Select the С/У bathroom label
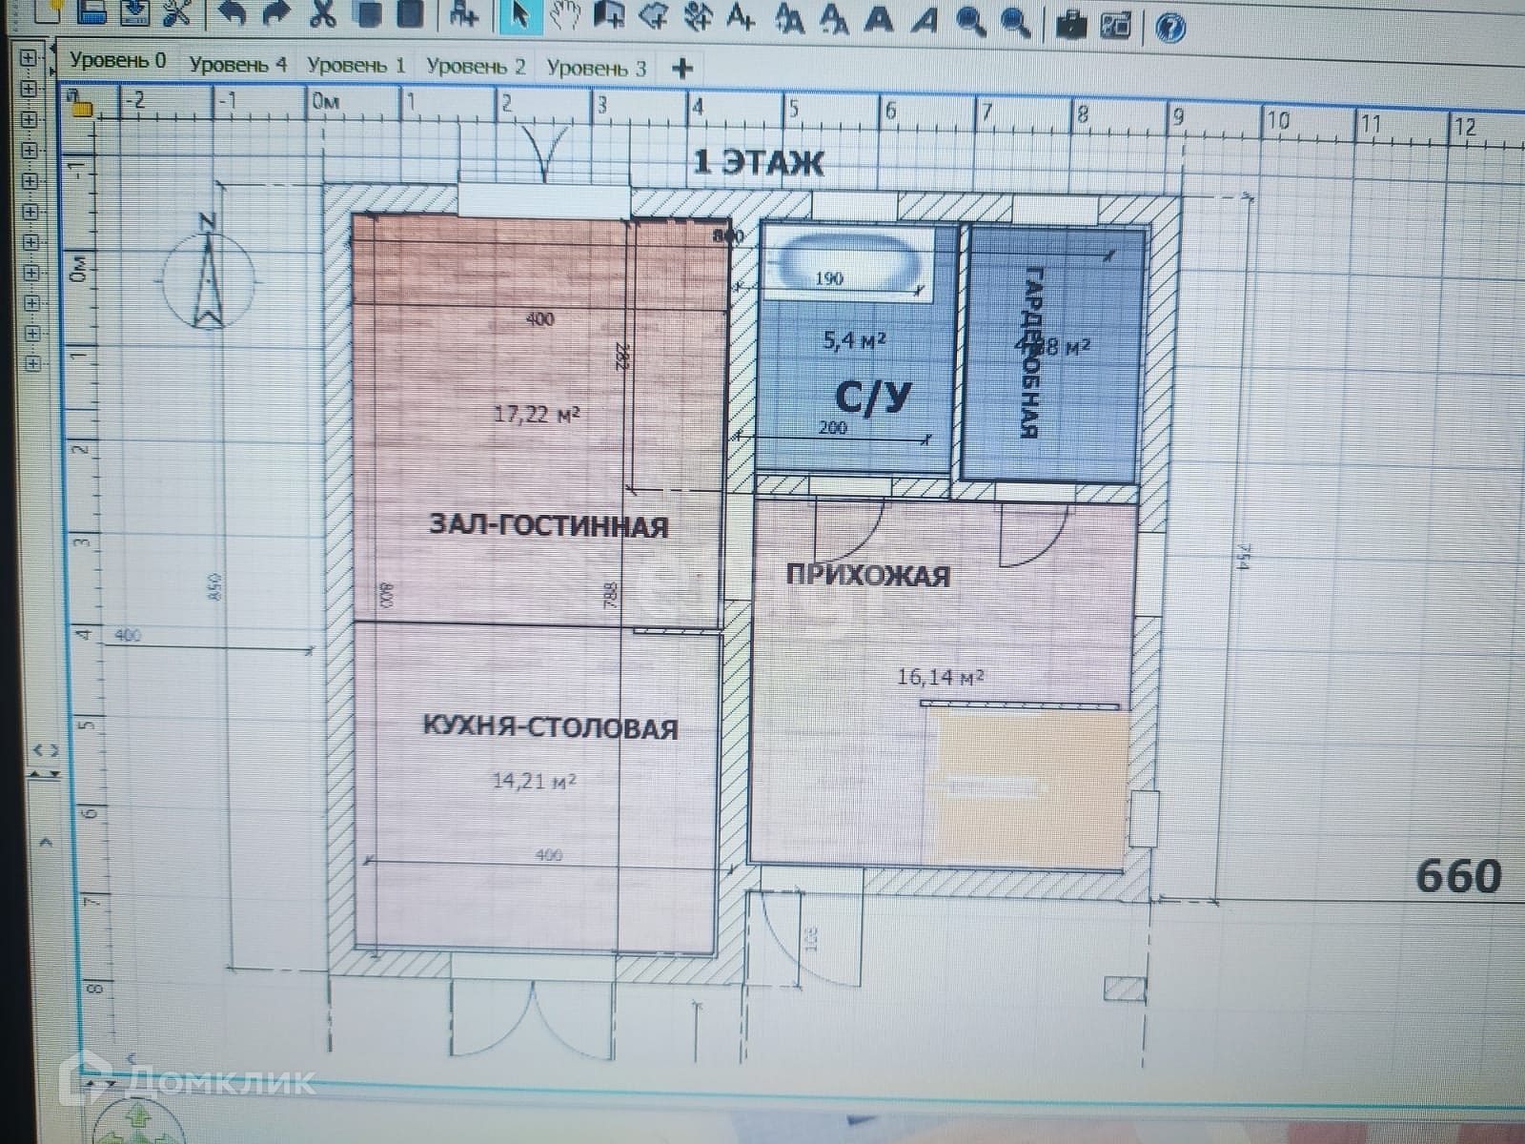Viewport: 1525px width, 1144px height. click(x=873, y=398)
